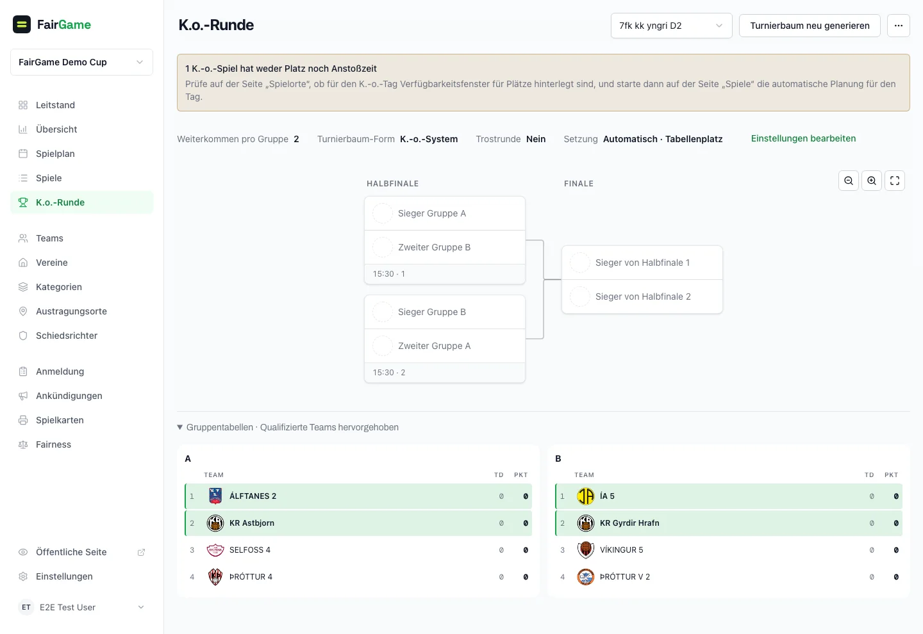The height and width of the screenshot is (634, 923).
Task: Click Einstellungen bearbeiten link
Action: coord(803,138)
